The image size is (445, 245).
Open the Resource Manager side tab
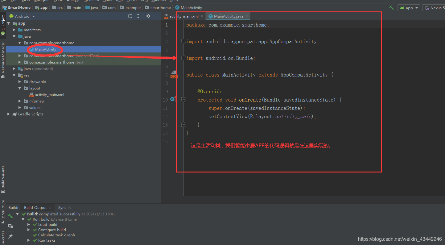(3, 60)
